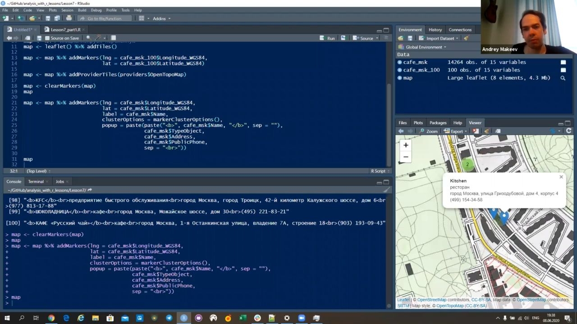Image resolution: width=577 pixels, height=324 pixels.
Task: Open Telegram from the Windows taskbar
Action: point(169,318)
